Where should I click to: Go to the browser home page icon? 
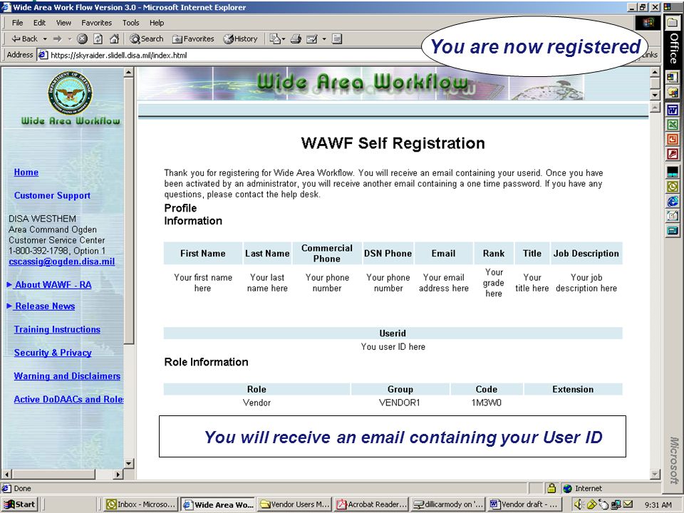pos(114,38)
